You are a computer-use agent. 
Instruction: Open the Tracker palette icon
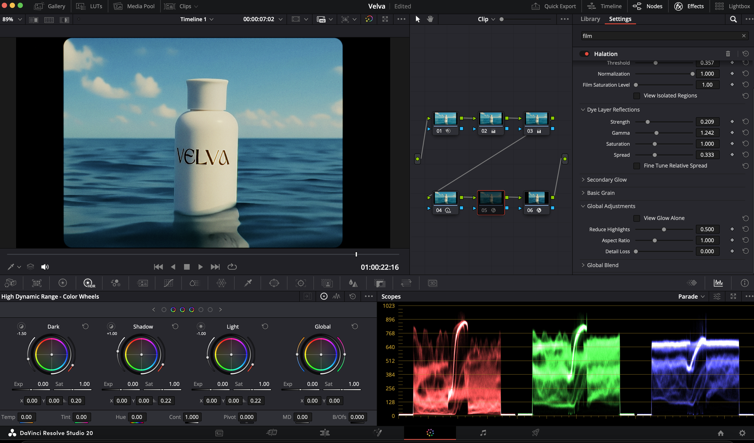300,283
